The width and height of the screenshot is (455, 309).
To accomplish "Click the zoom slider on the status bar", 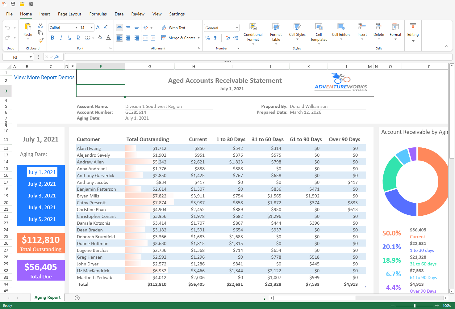I will coord(415,306).
